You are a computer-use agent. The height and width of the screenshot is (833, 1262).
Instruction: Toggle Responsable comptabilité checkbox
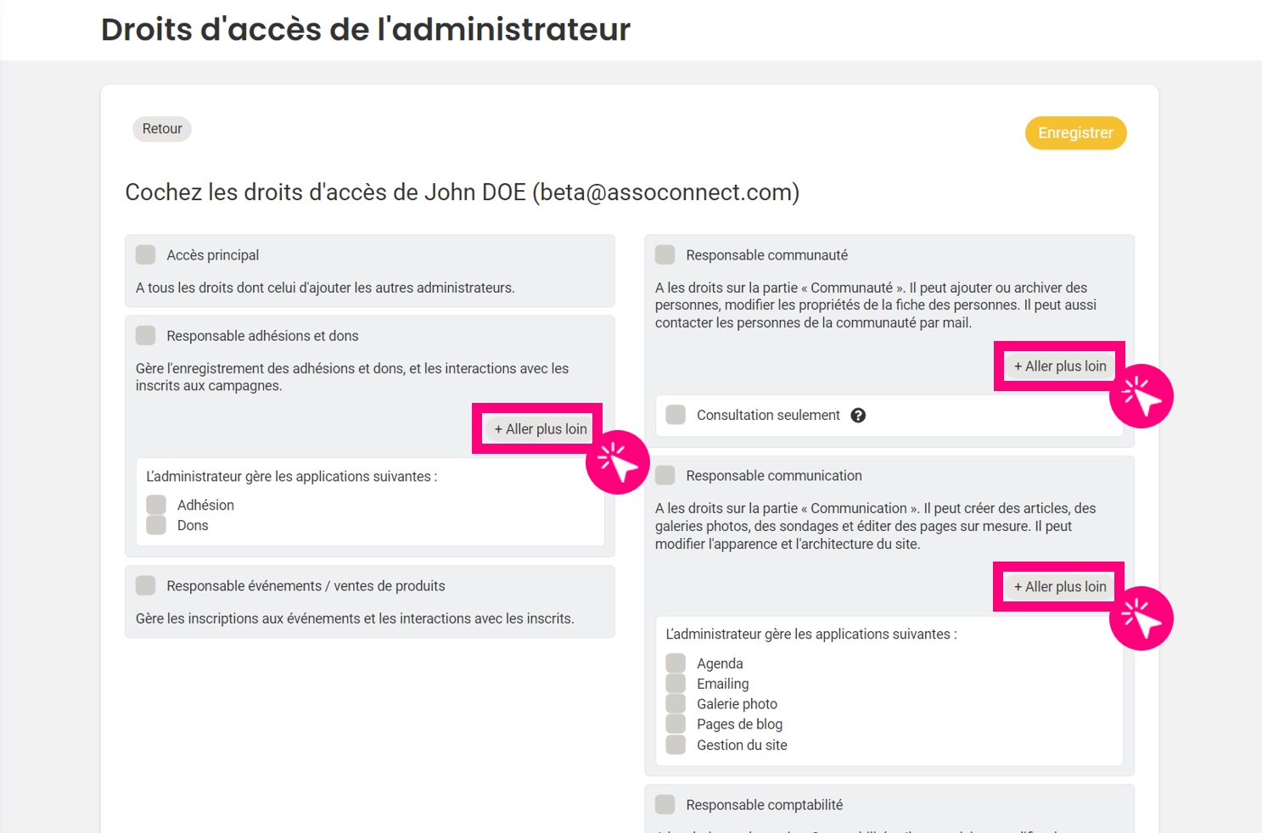pos(665,805)
